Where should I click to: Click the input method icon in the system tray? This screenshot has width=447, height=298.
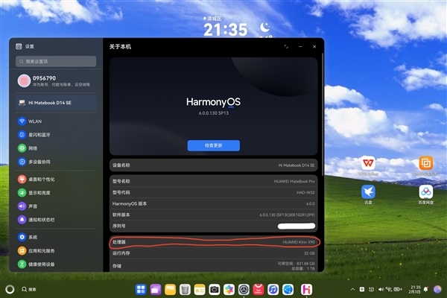[x=362, y=289]
